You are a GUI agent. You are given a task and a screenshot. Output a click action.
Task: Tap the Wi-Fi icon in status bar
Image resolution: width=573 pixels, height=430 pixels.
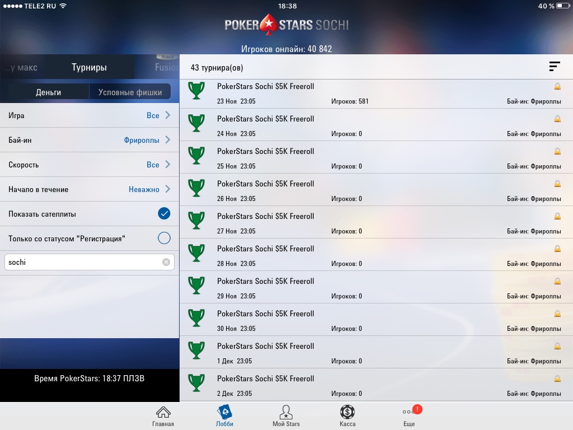tap(63, 6)
